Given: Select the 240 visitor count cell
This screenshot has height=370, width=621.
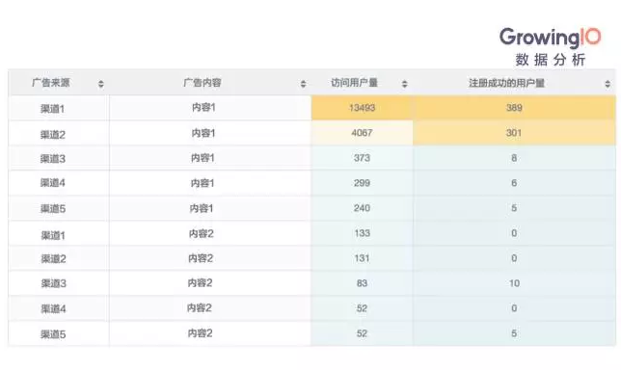Looking at the screenshot, I should pos(362,208).
